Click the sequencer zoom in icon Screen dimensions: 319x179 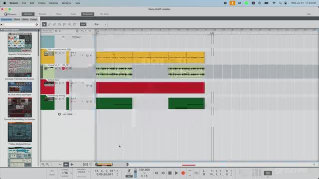point(47,165)
